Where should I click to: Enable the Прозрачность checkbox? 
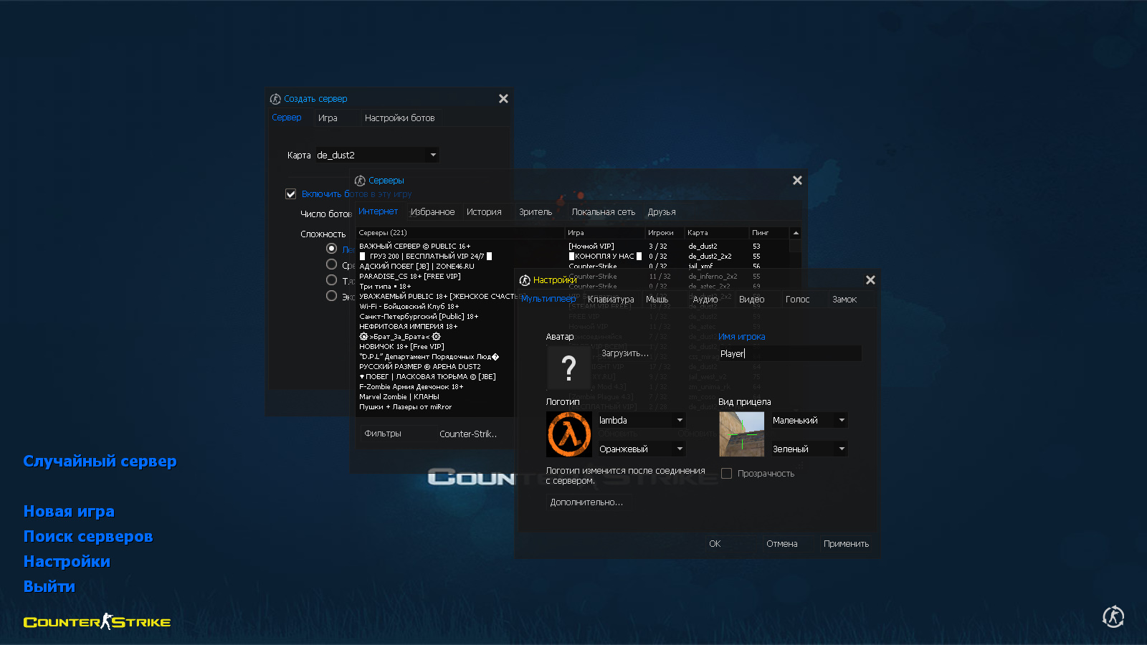point(726,474)
